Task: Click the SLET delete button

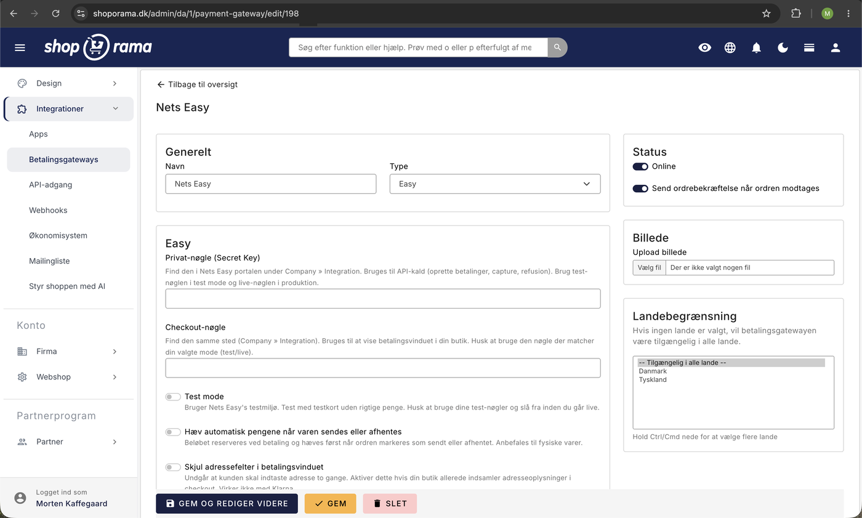Action: click(390, 504)
